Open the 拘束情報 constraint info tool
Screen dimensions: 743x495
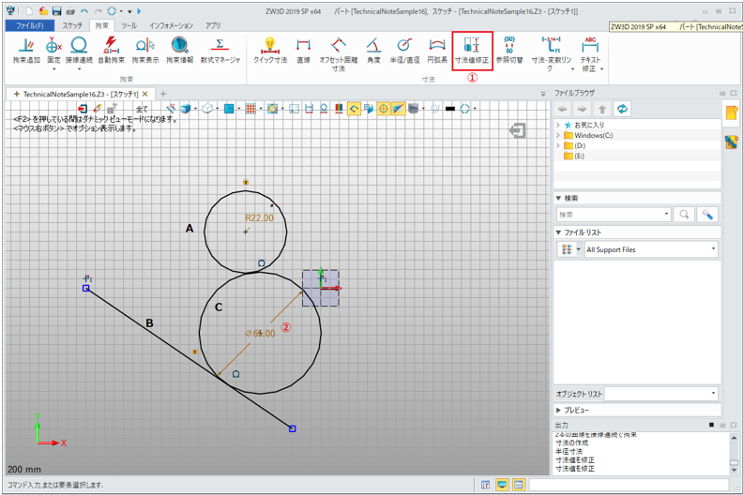point(179,51)
